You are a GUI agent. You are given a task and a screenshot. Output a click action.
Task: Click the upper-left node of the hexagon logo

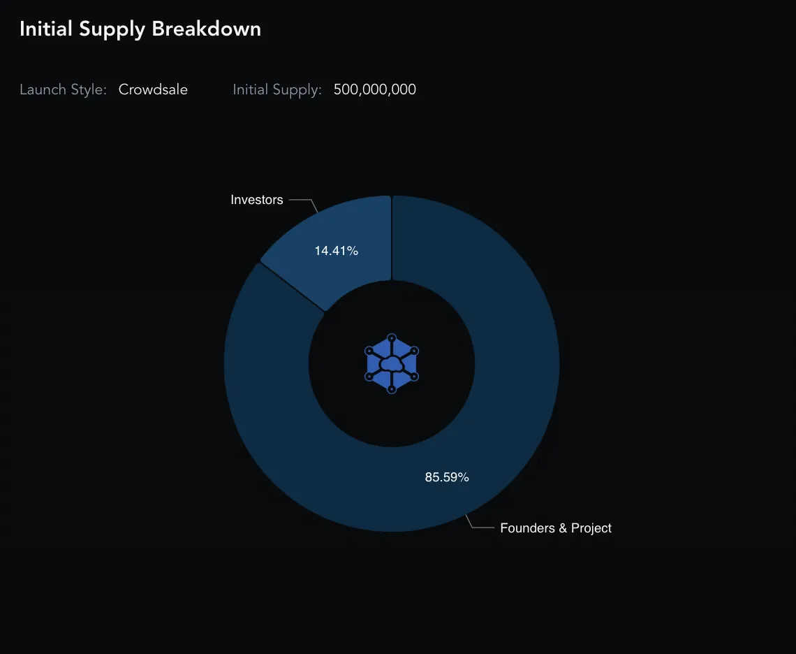pos(369,351)
